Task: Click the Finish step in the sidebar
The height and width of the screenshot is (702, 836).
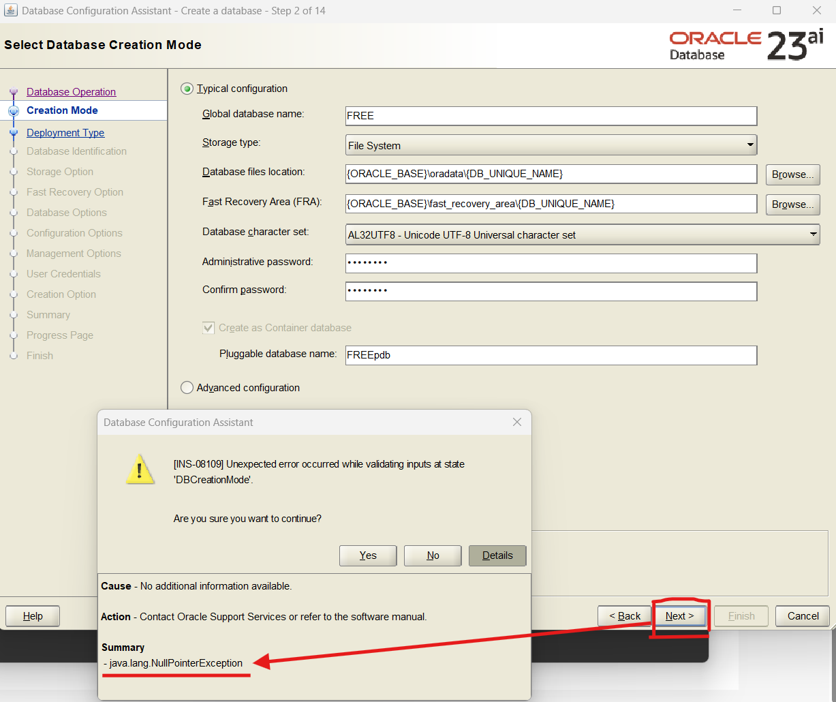Action: click(x=40, y=356)
